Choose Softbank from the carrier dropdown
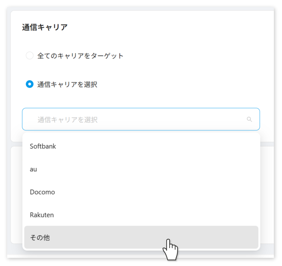The height and width of the screenshot is (266, 282). pyautogui.click(x=43, y=146)
